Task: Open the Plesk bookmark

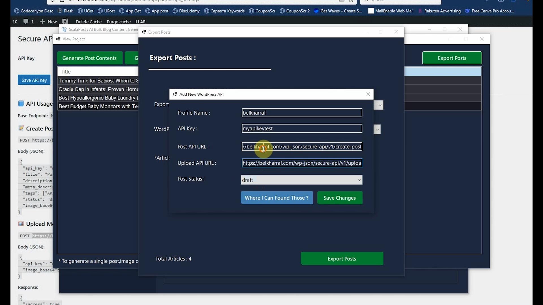Action: [x=65, y=11]
